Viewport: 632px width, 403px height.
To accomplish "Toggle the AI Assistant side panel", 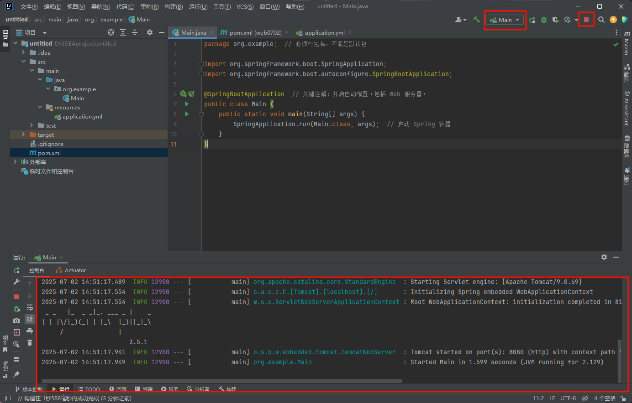I will pyautogui.click(x=627, y=108).
